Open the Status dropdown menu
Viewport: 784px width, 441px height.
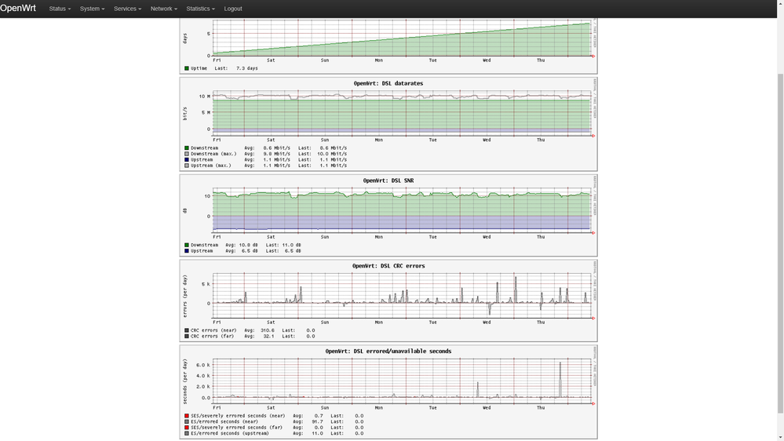pos(60,9)
